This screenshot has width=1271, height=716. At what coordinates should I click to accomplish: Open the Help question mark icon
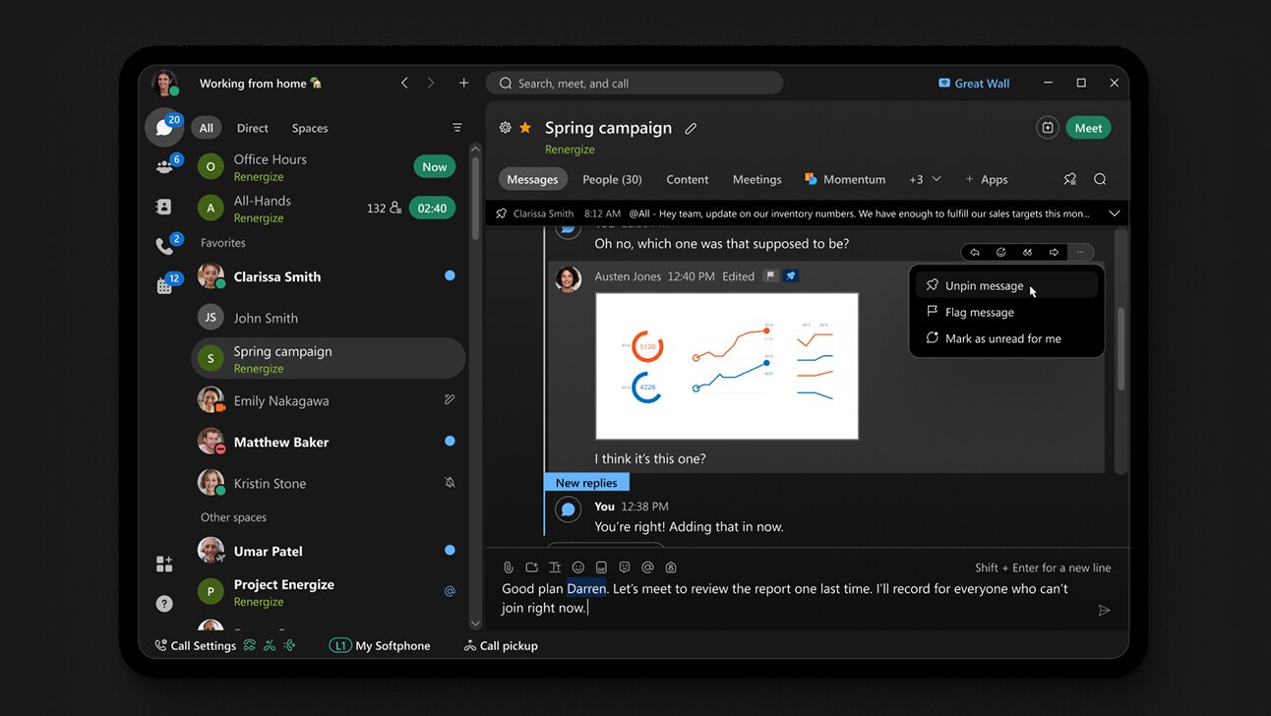164,604
